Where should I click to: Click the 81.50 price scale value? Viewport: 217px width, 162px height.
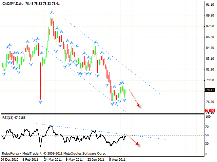[x=210, y=70]
